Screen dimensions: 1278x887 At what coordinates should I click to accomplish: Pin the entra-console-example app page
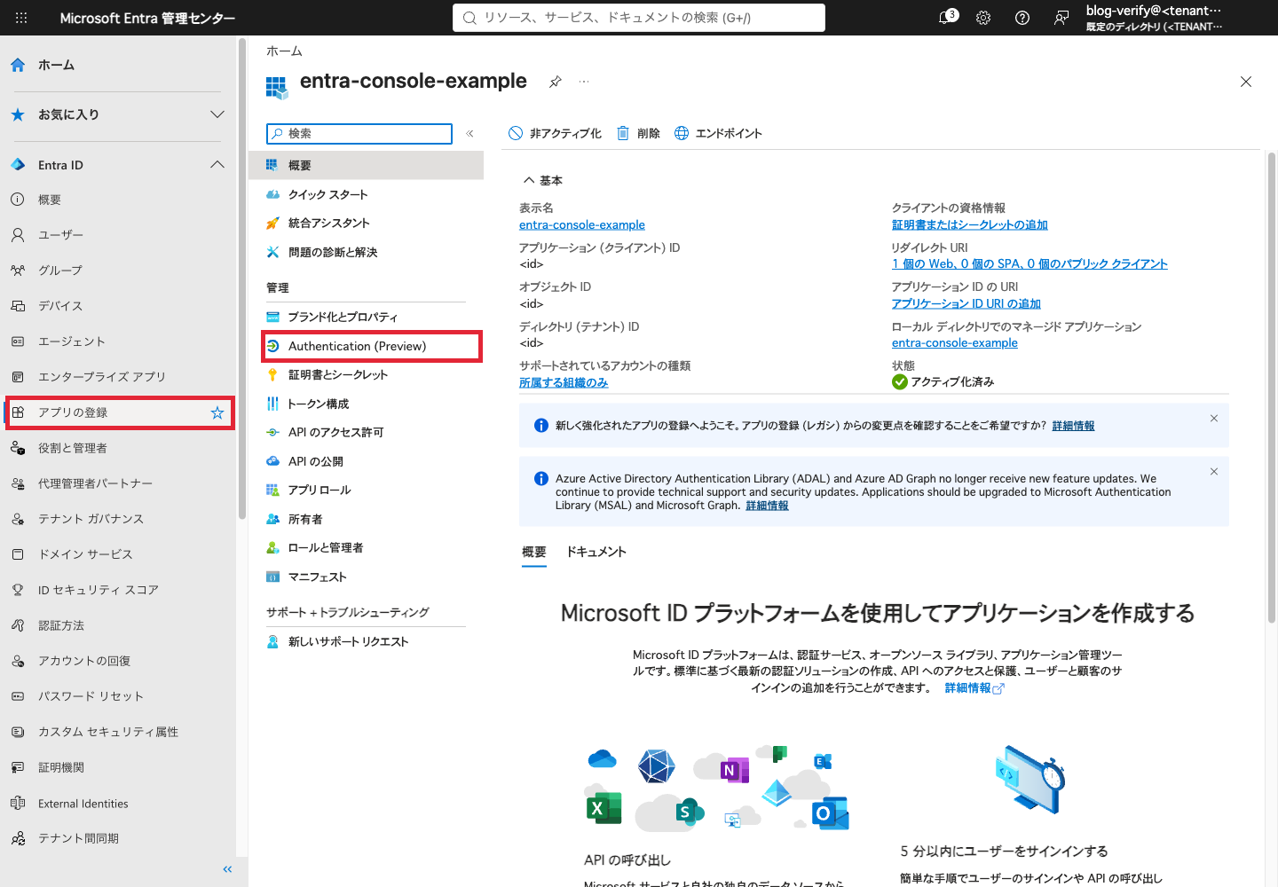click(x=556, y=82)
